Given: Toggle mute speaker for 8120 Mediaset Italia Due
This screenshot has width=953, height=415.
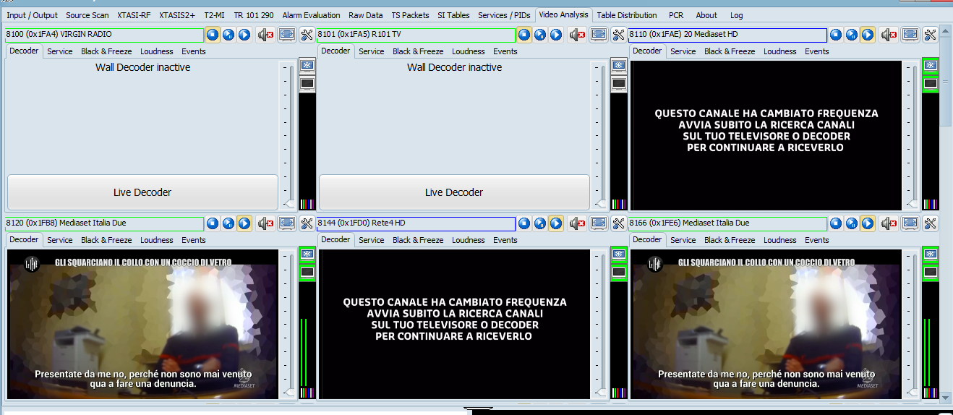Looking at the screenshot, I should coord(265,223).
